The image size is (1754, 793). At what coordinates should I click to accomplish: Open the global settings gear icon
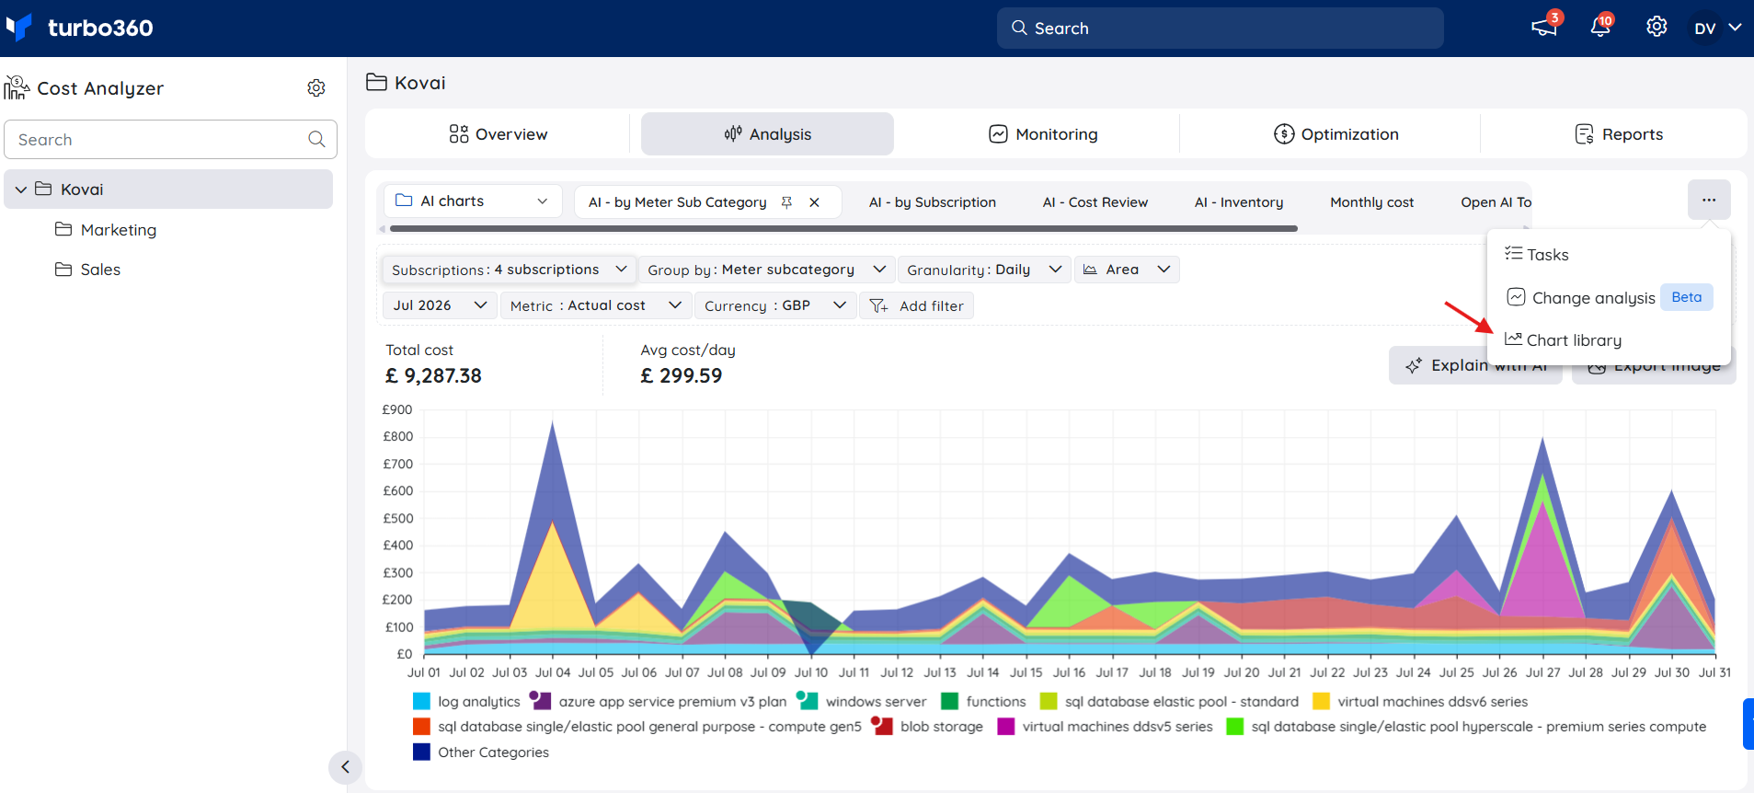coord(1657,27)
